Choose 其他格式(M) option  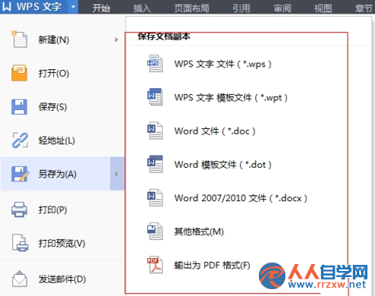199,231
